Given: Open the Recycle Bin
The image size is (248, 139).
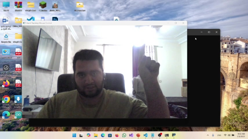Looking at the screenshot, I should [6, 38].
